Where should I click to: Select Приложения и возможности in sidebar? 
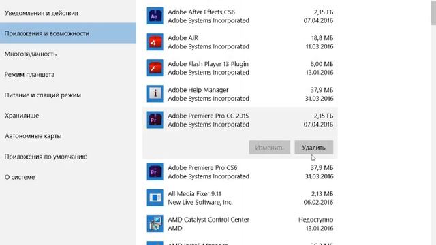pyautogui.click(x=68, y=33)
